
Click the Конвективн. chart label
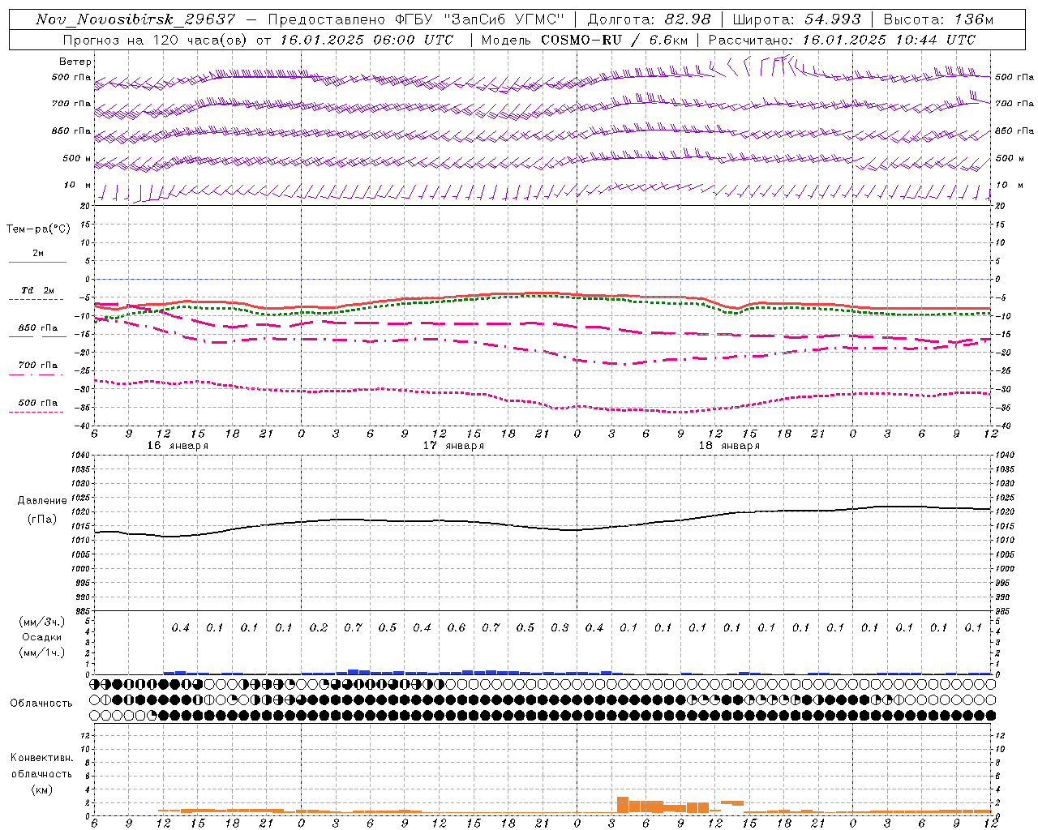click(42, 758)
